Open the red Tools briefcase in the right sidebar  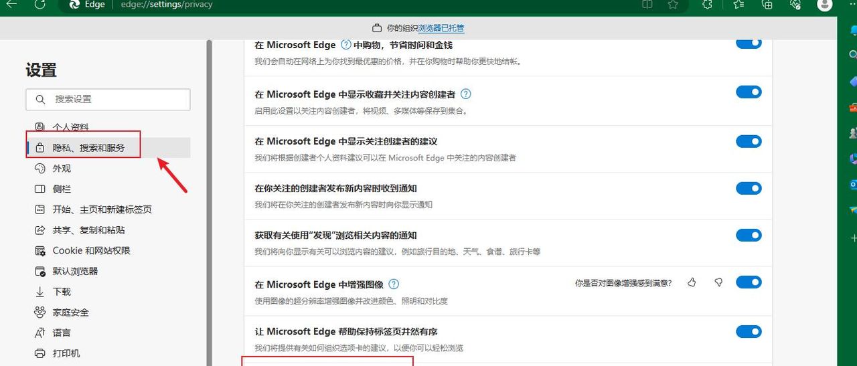(x=853, y=107)
